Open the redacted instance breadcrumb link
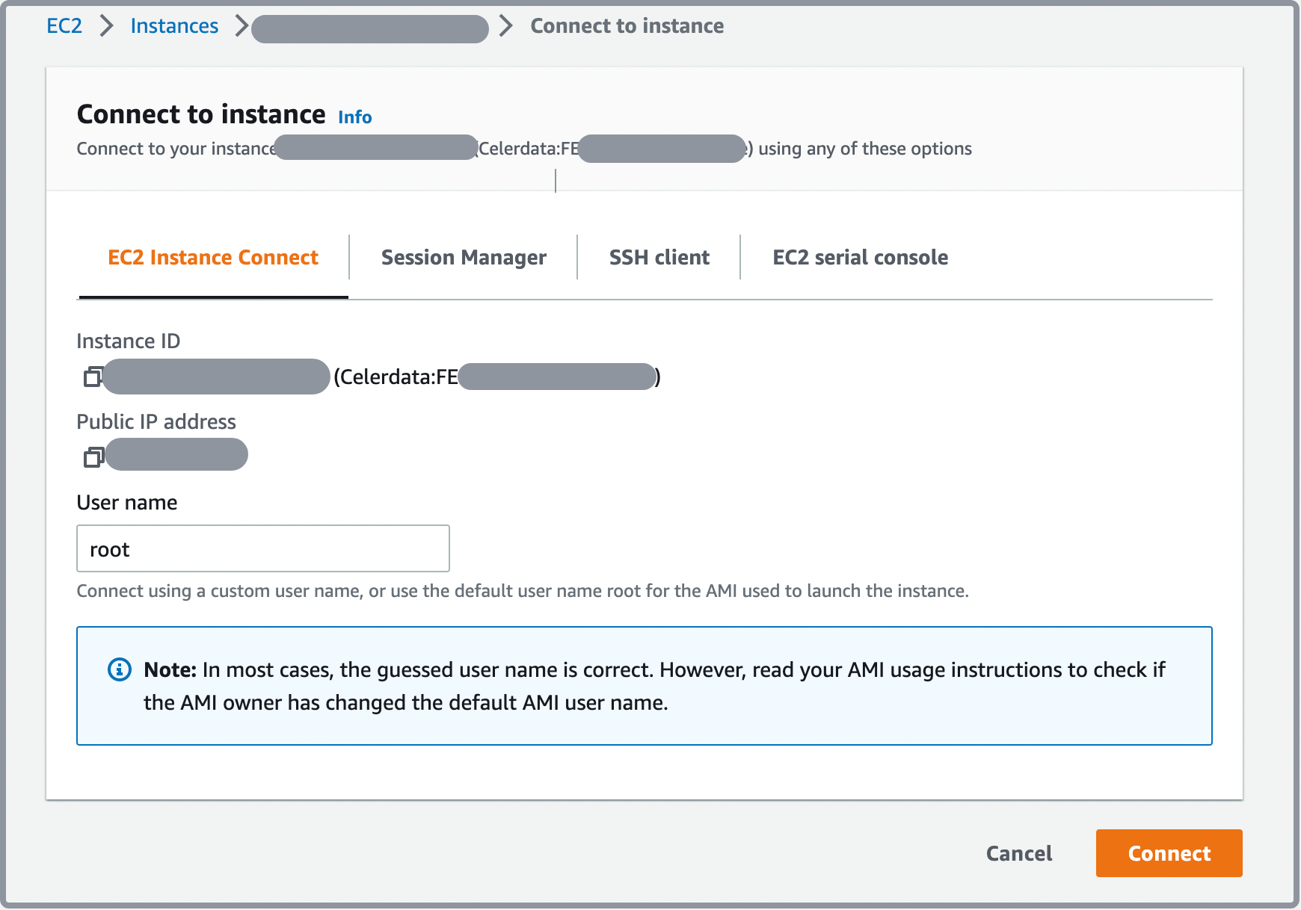This screenshot has height=910, width=1301. [x=369, y=29]
